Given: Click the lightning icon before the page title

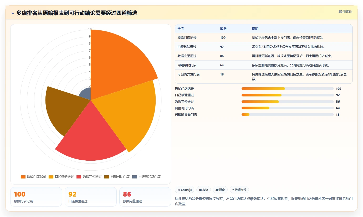Looking at the screenshot, I should 12,13.
